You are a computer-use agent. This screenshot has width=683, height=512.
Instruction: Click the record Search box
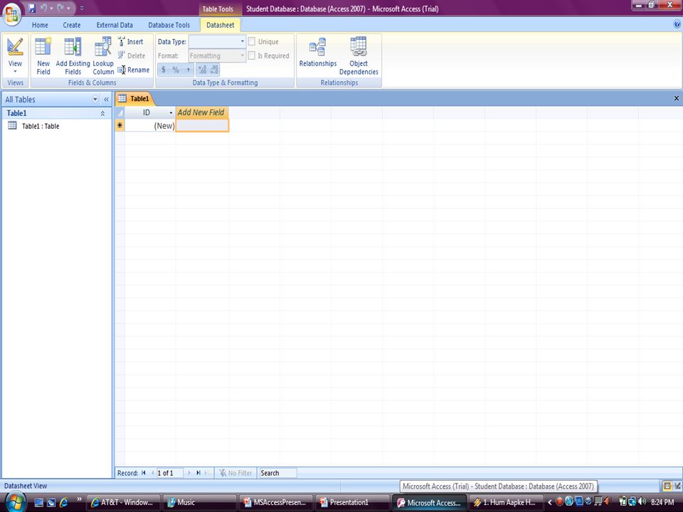278,473
